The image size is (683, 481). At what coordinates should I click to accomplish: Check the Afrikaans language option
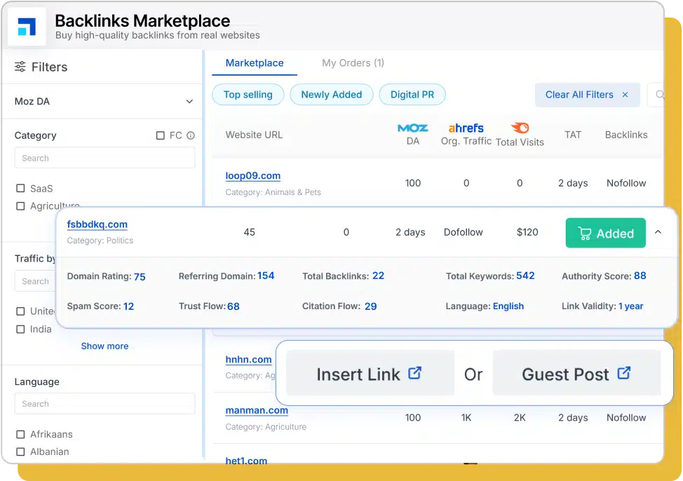pyautogui.click(x=20, y=435)
